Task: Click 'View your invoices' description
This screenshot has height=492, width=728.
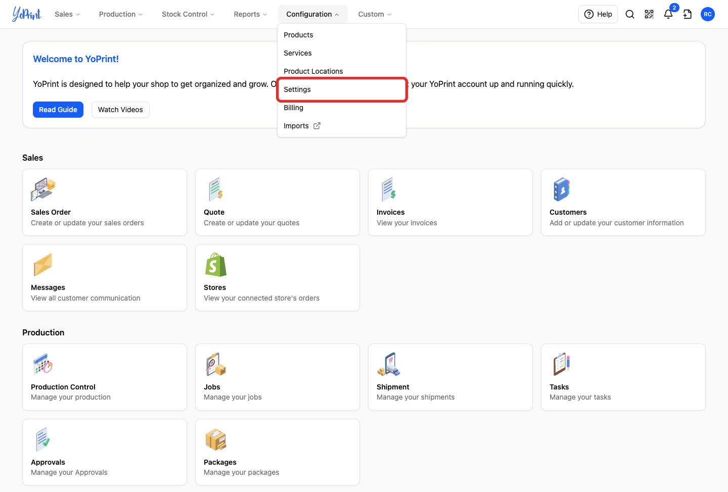Action: tap(407, 223)
